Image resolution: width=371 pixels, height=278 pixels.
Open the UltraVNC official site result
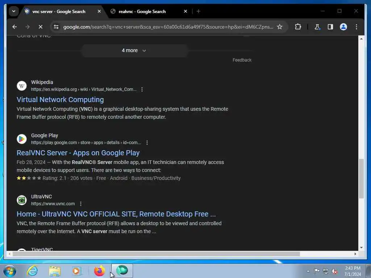tap(116, 214)
